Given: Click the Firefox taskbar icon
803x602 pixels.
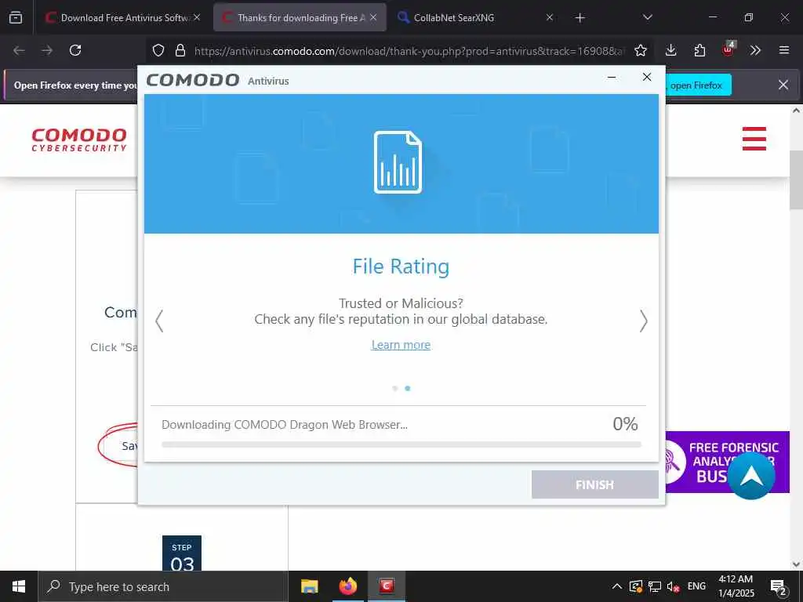Looking at the screenshot, I should tap(347, 586).
